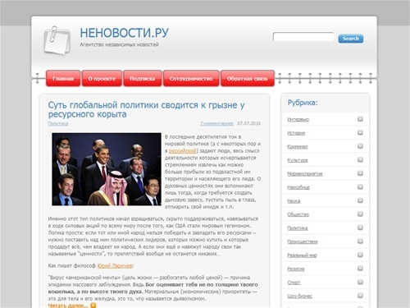Open the Мировосприятие category link
This screenshot has width=410, height=308.
tap(305, 174)
